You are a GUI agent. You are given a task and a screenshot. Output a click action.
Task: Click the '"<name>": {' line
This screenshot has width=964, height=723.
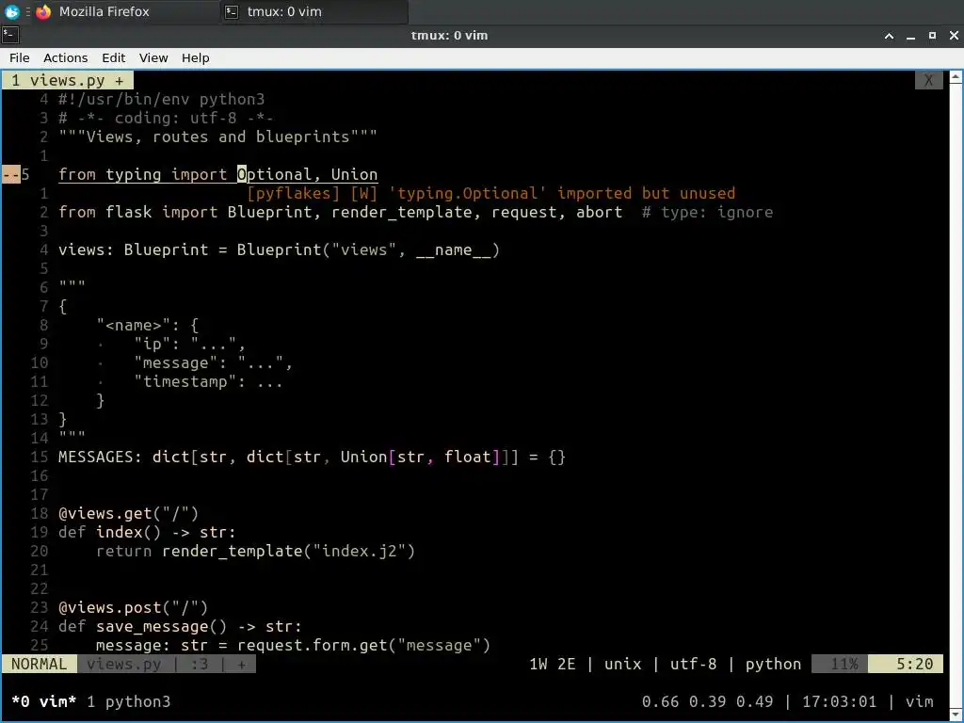point(148,325)
